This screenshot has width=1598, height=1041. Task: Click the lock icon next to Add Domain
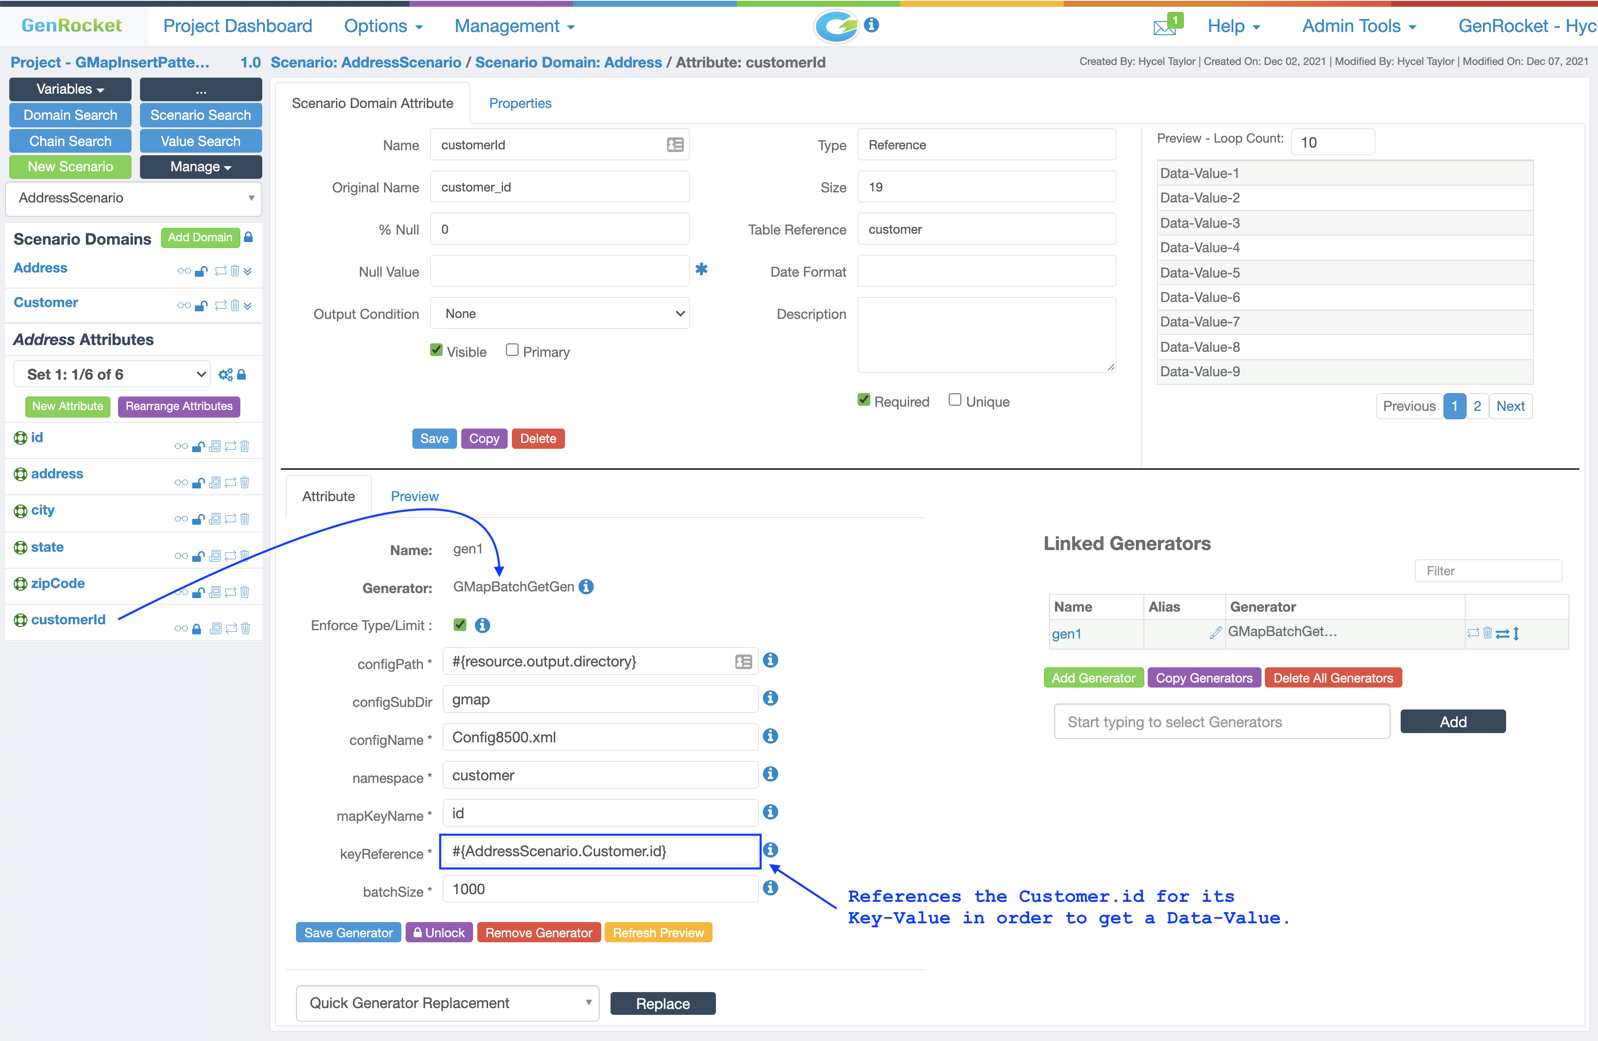click(x=248, y=237)
